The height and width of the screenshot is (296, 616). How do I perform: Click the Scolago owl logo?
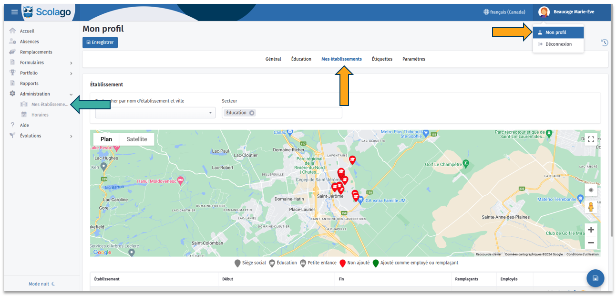point(28,12)
